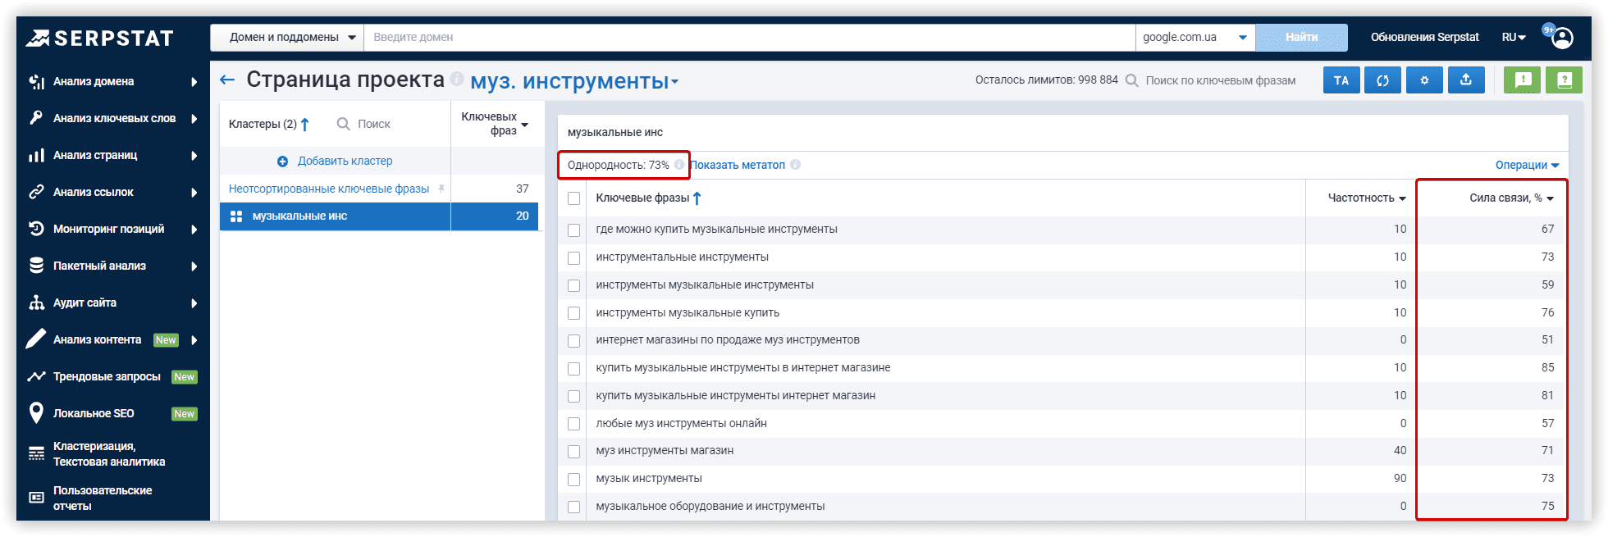This screenshot has width=1608, height=537.
Task: Open Кластеризация, Текстовая аналитика menu item
Action: coord(109,453)
